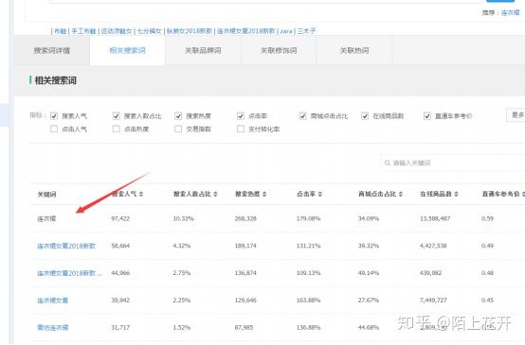Sort table by 搜索人气 column arrows
This screenshot has width=525, height=345.
pos(141,194)
